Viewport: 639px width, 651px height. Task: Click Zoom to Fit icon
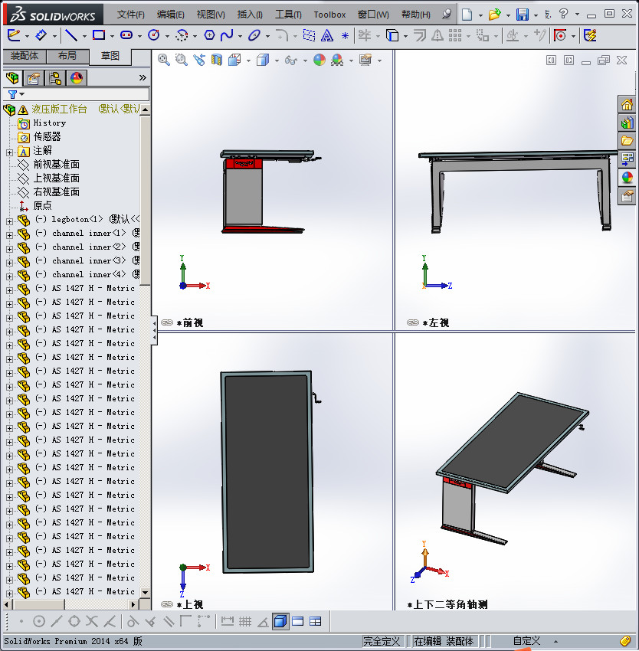(x=164, y=61)
